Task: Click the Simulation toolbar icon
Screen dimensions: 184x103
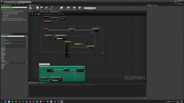Action: point(74,8)
